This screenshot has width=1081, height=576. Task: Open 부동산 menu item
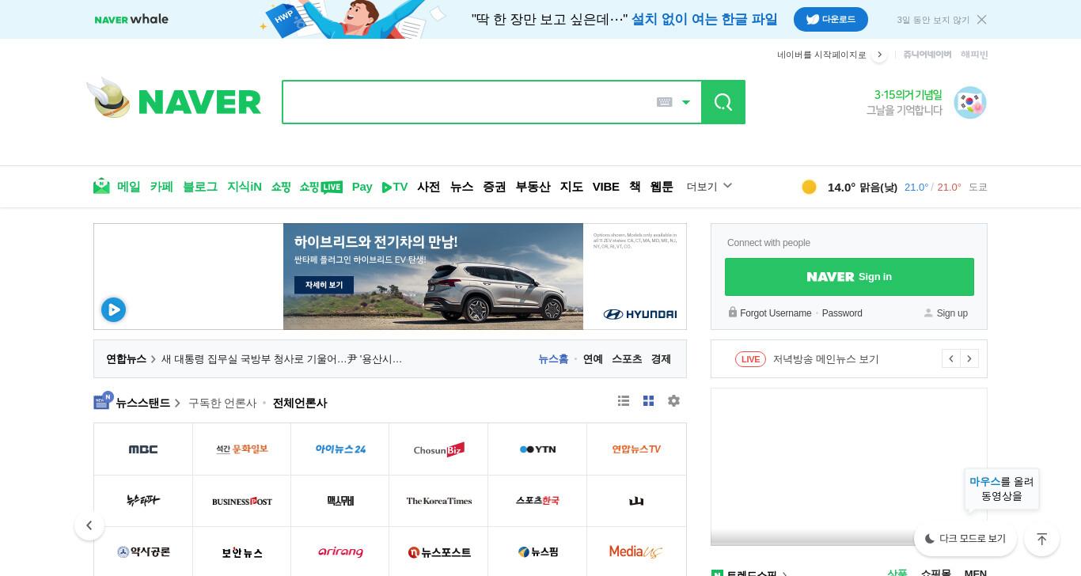click(x=533, y=187)
